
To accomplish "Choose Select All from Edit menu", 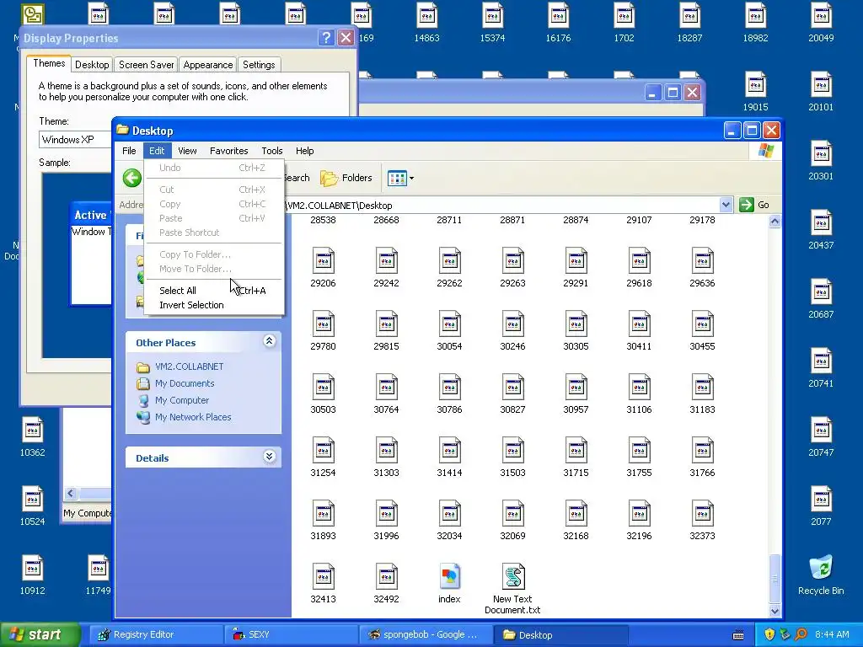I will pos(213,291).
